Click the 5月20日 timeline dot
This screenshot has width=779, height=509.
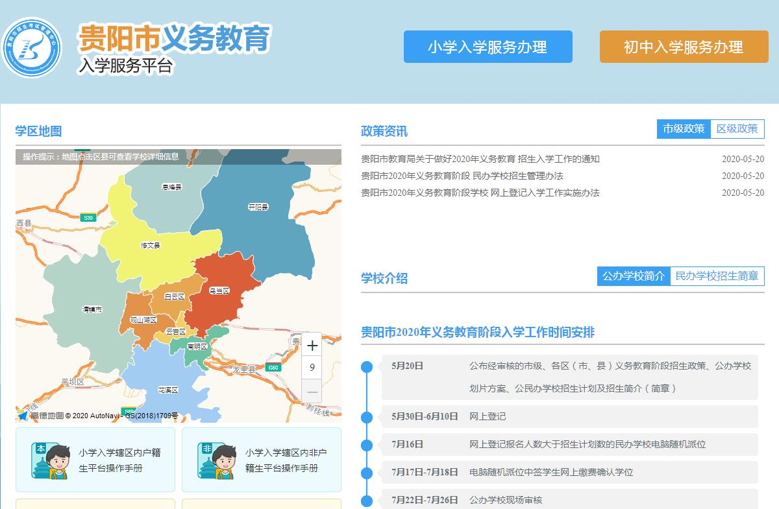pos(367,367)
